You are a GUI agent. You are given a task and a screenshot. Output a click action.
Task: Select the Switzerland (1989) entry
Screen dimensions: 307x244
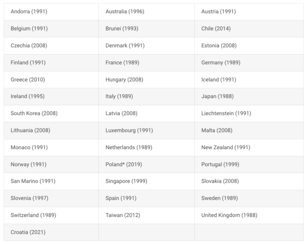point(33,215)
